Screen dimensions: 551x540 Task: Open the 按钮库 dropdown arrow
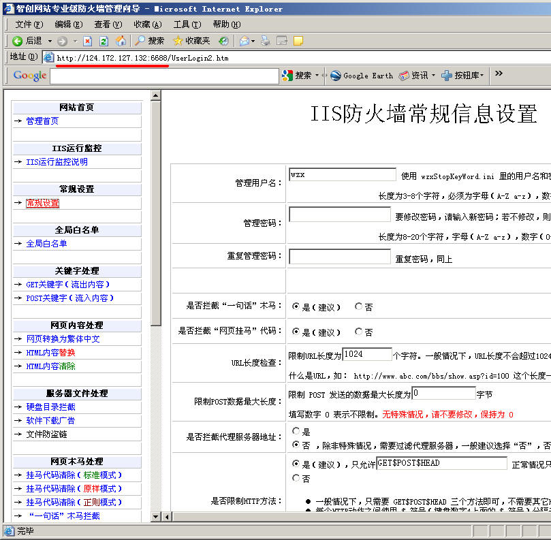click(482, 75)
